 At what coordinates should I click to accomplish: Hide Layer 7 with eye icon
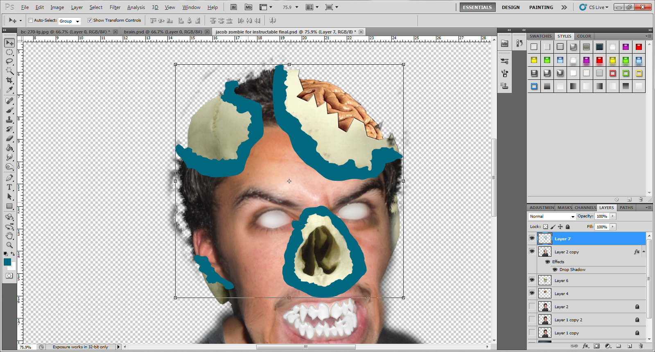tap(532, 238)
